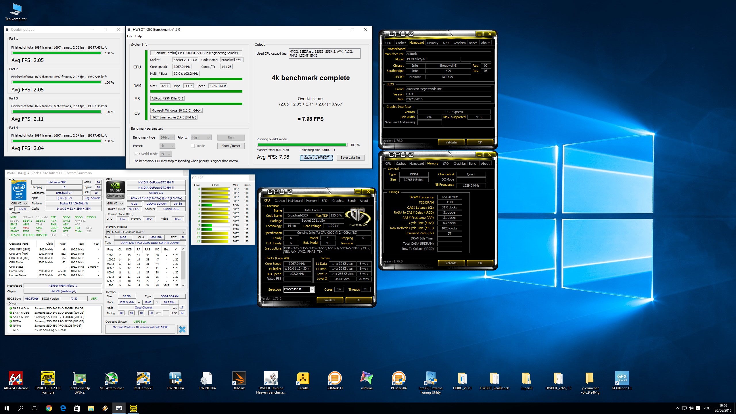
Task: Switch to SPD tab in Mainboard CPU-Z window
Action: tap(446, 43)
